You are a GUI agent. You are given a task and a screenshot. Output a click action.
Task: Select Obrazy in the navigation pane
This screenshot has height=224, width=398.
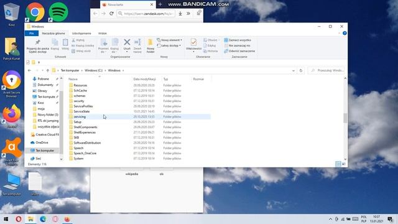42,91
